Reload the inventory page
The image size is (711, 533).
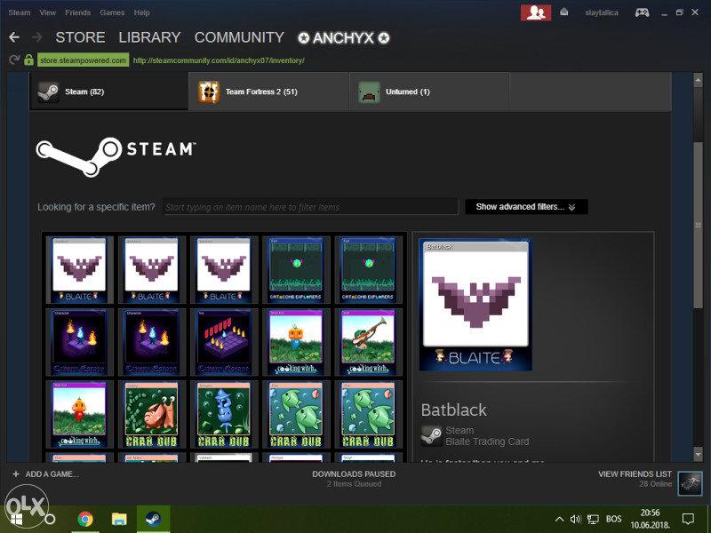[14, 60]
